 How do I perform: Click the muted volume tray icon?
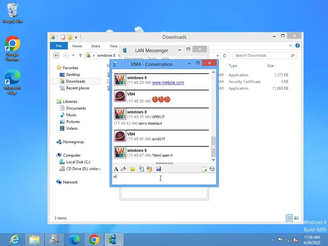click(x=296, y=240)
